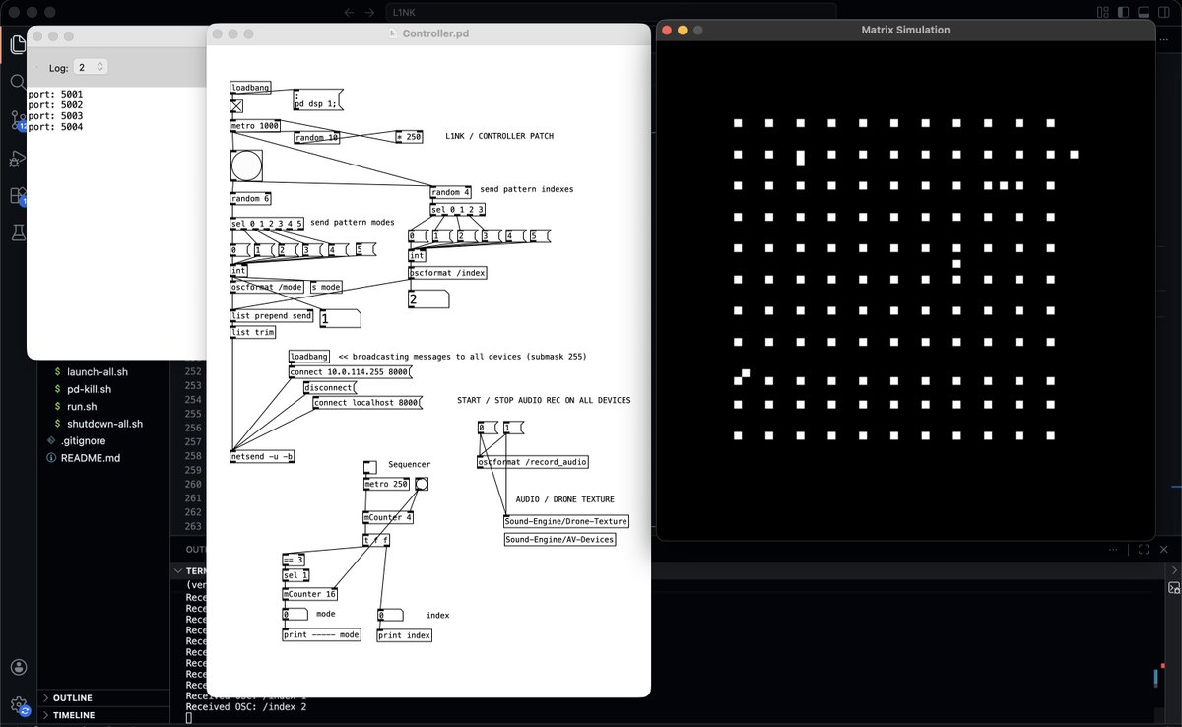This screenshot has width=1182, height=727.
Task: Select the 'oscformat /mode' object
Action: 267,287
